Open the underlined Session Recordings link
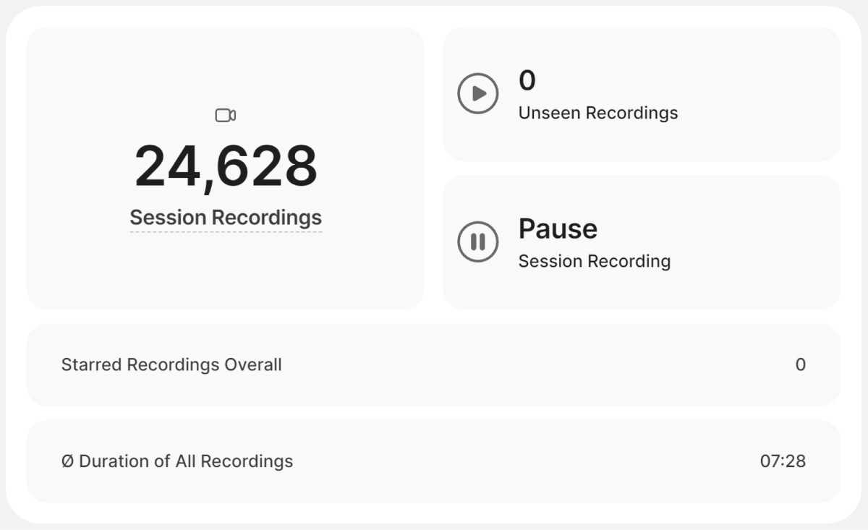Image resolution: width=868 pixels, height=530 pixels. point(226,218)
